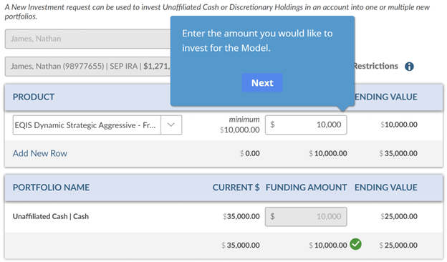Click the $0.00 total in Add New Row line
The width and height of the screenshot is (447, 262).
click(250, 153)
